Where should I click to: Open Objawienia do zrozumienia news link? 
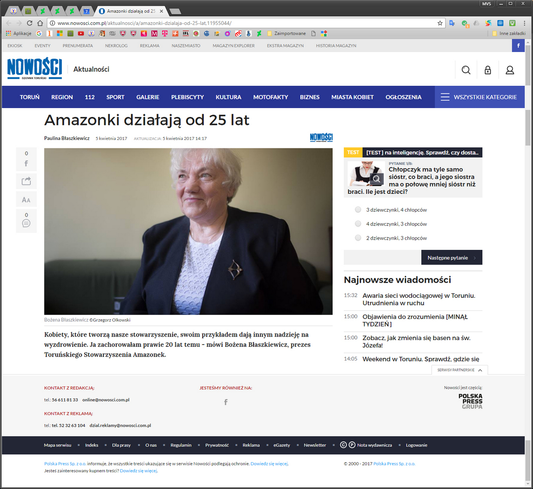415,321
